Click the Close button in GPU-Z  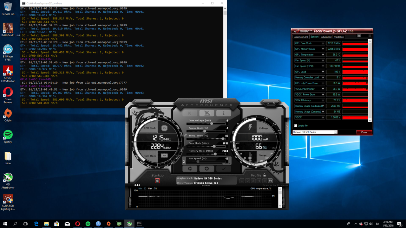point(364,132)
